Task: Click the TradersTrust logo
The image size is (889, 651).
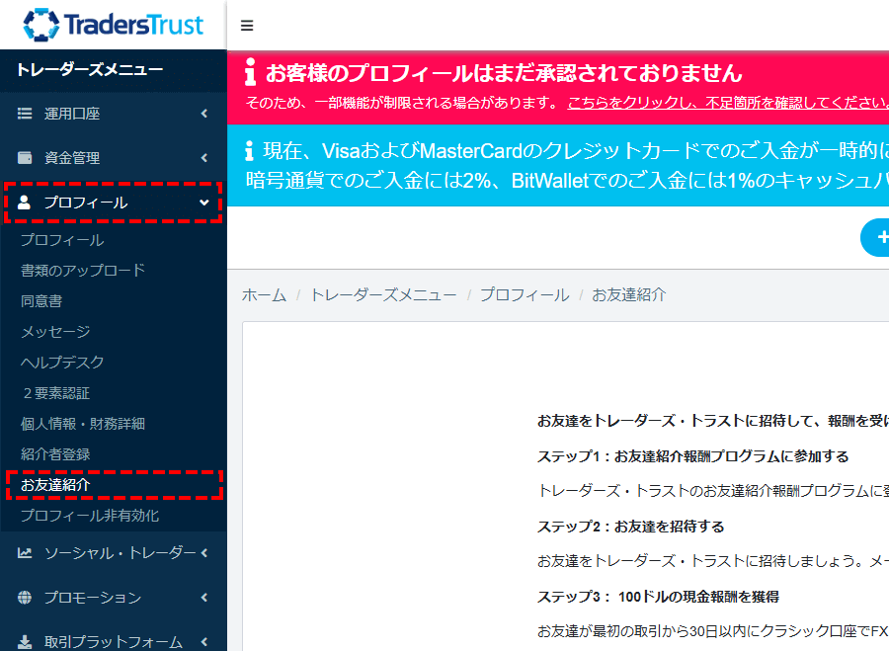Action: [113, 25]
